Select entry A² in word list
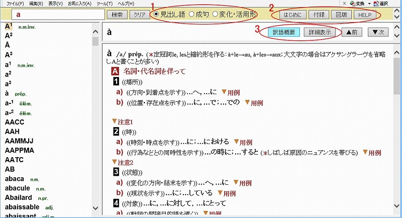 pyautogui.click(x=9, y=36)
